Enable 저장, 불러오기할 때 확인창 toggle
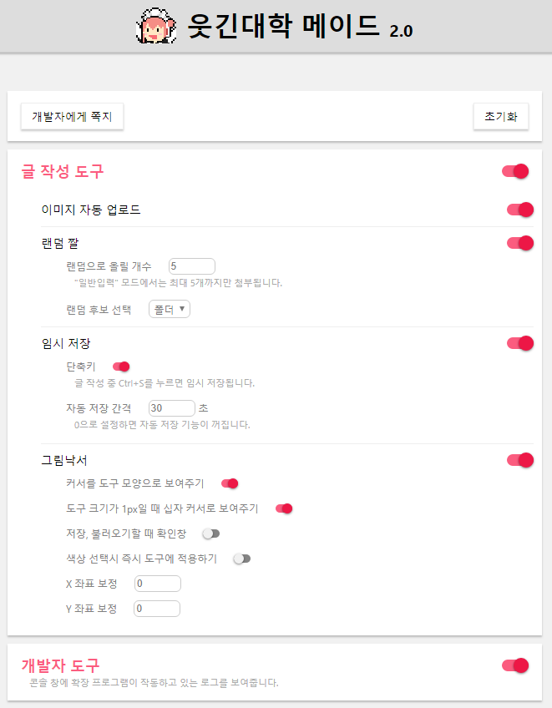Image resolution: width=552 pixels, height=708 pixels. point(211,534)
